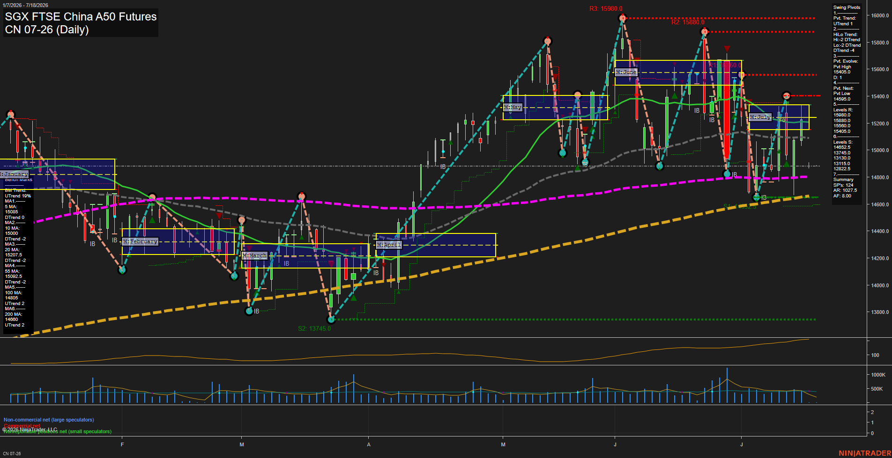This screenshot has width=892, height=458.
Task: Click the 20 MA: label in benchmarks
Action: (x=12, y=250)
